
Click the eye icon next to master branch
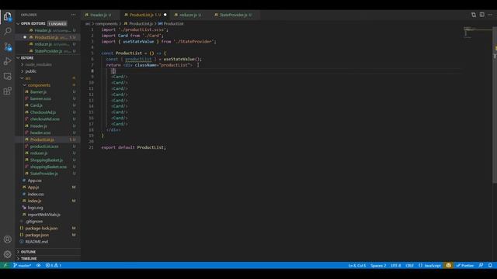tap(38, 265)
